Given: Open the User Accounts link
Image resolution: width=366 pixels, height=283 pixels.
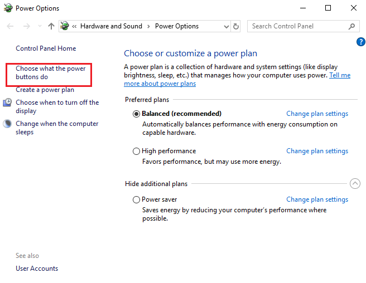Looking at the screenshot, I should coord(37,269).
